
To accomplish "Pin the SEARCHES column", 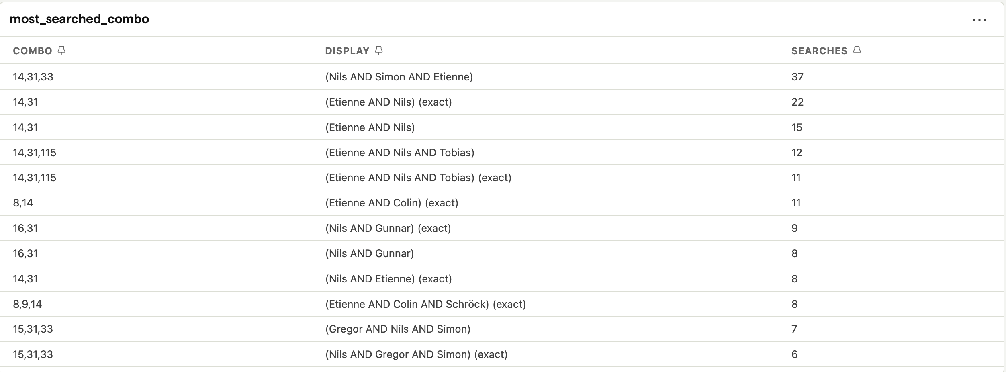I will click(857, 50).
